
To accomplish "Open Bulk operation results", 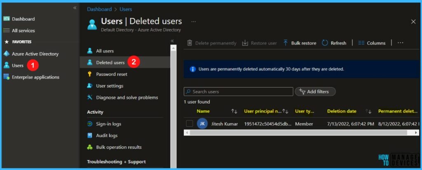I will point(119,147).
